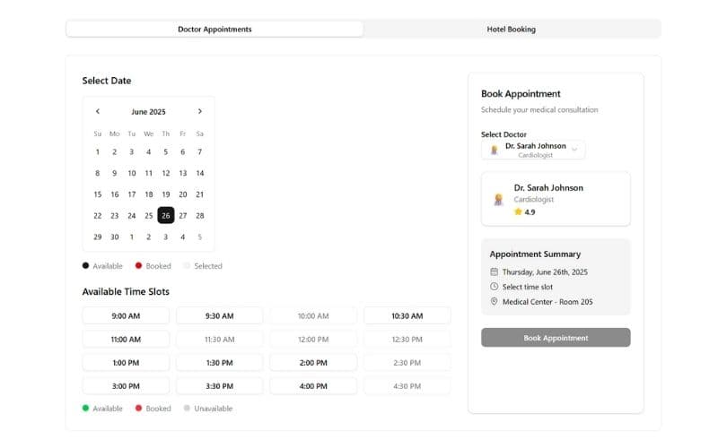Select June 25 on the calendar
This screenshot has width=718, height=448.
click(x=149, y=215)
